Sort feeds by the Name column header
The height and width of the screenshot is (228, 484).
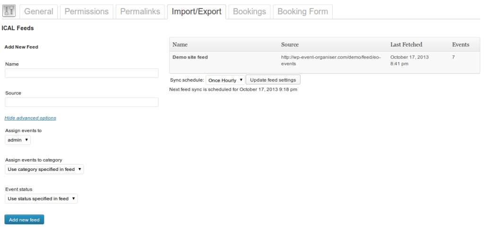(180, 45)
